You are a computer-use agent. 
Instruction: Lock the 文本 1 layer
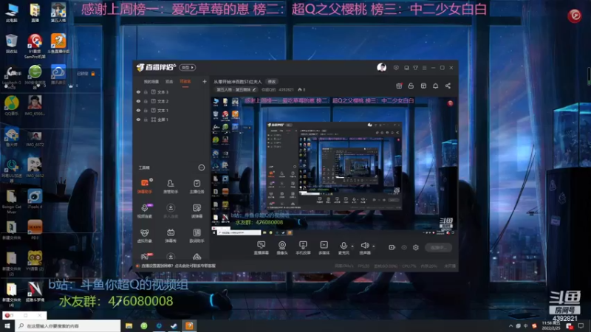146,110
